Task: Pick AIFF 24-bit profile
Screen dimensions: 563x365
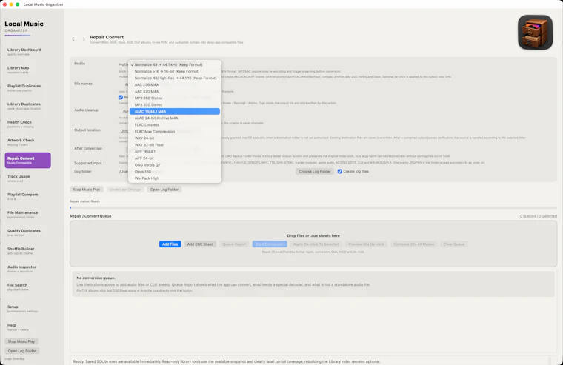Action: pyautogui.click(x=175, y=158)
